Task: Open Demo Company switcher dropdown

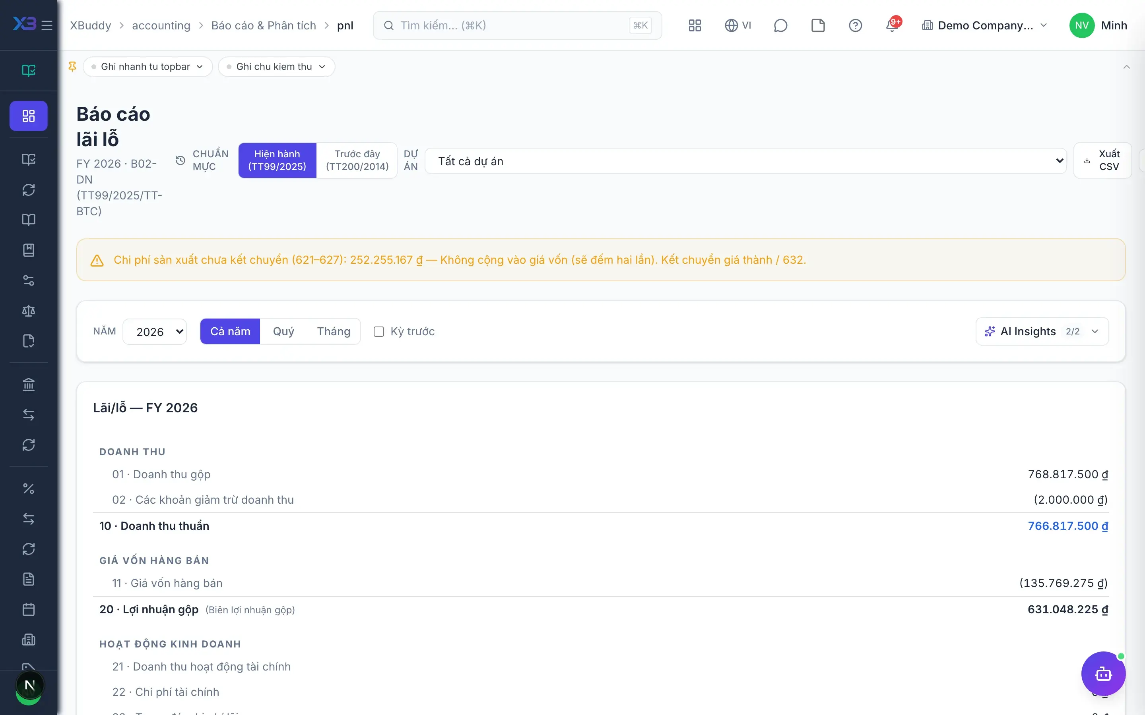Action: [x=984, y=25]
